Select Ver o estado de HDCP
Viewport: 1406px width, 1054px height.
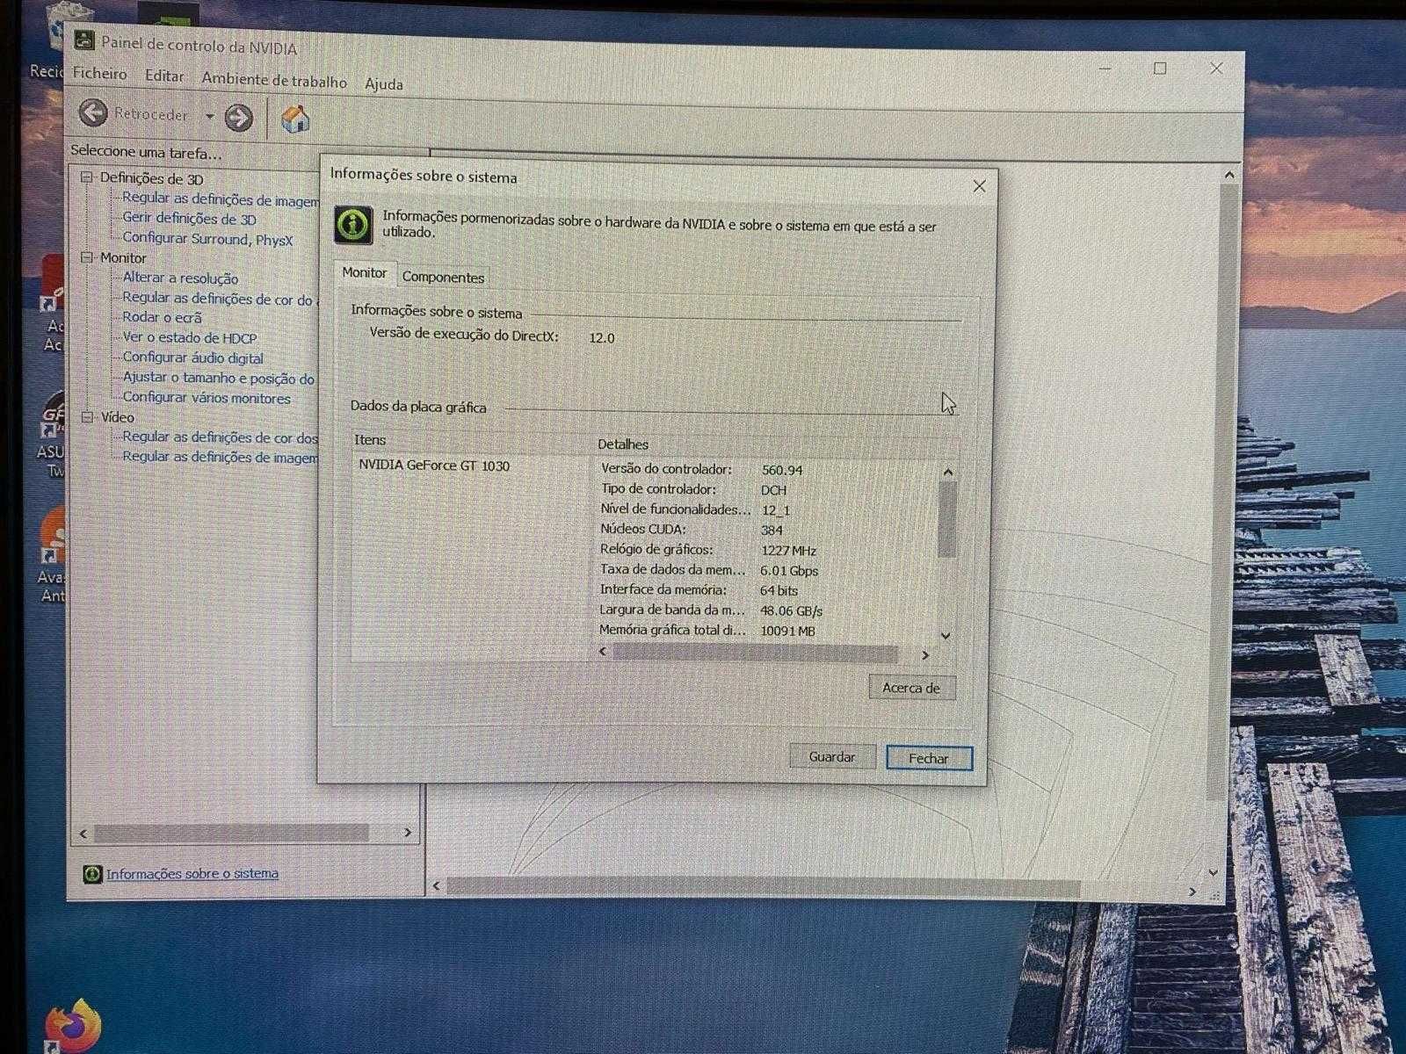click(x=189, y=337)
